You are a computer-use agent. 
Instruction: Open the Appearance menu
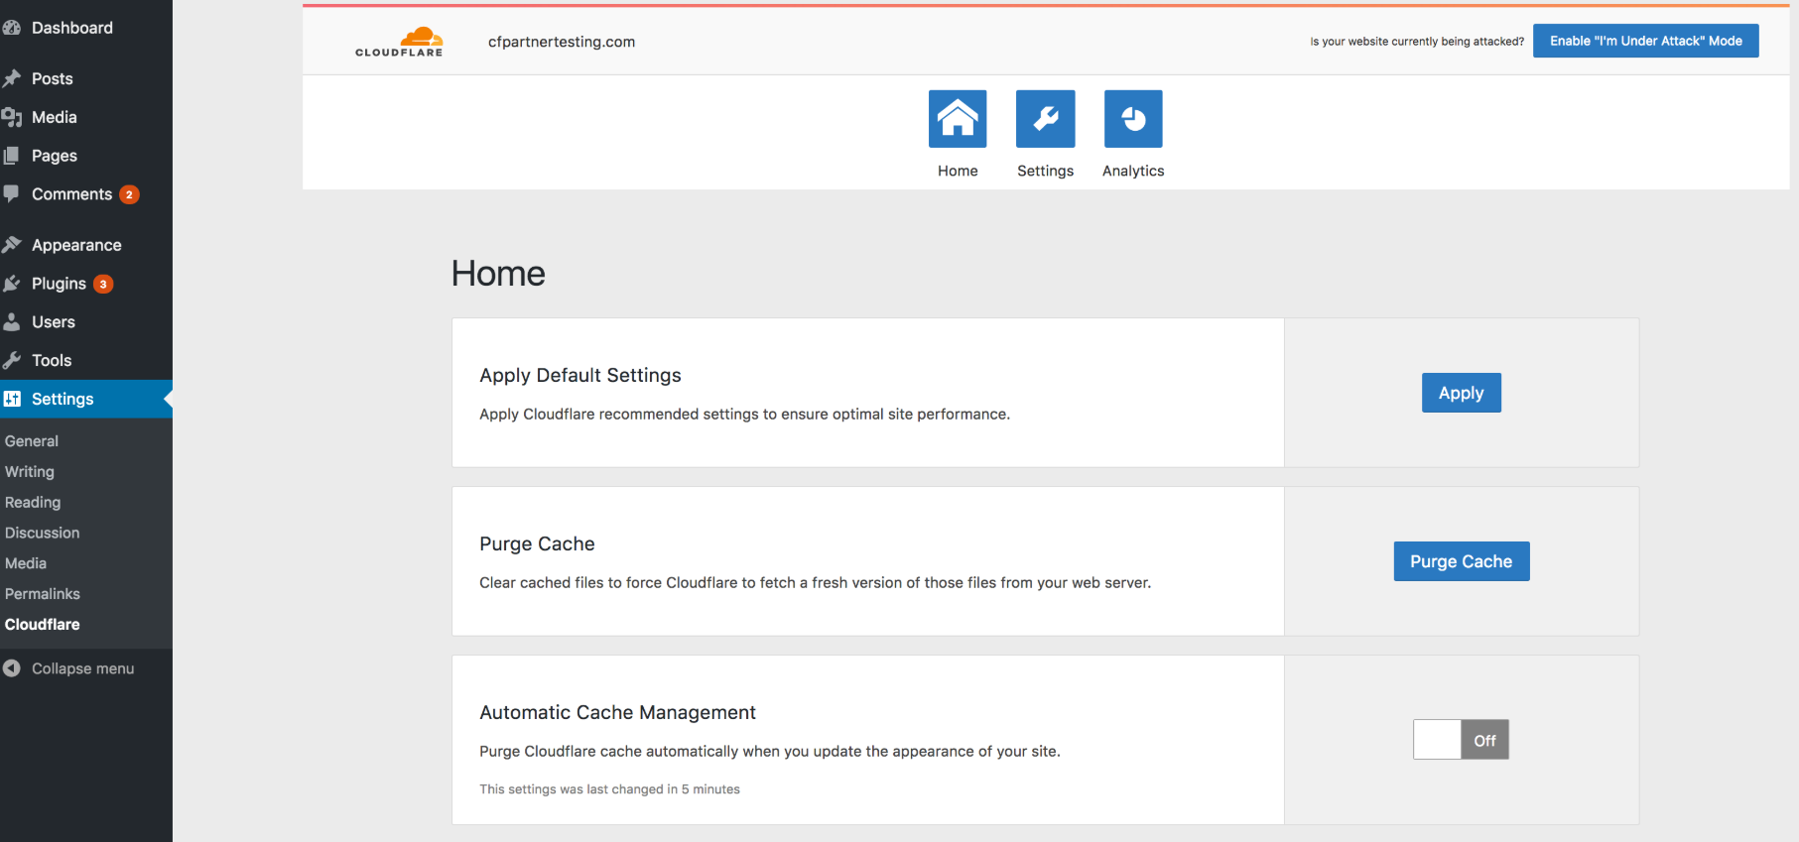[x=76, y=245]
